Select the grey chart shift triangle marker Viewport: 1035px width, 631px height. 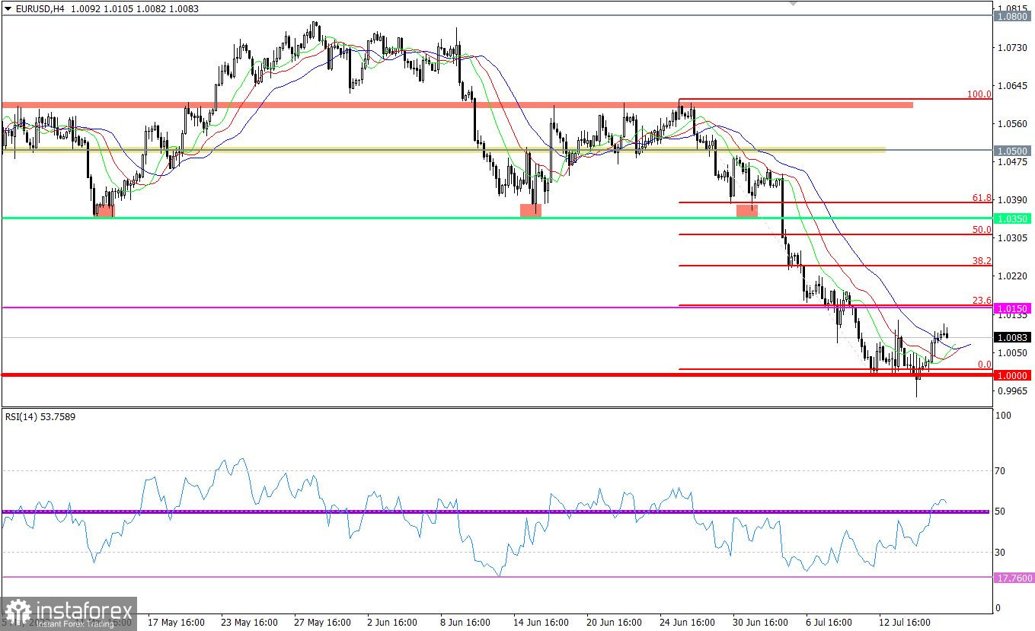click(x=793, y=3)
